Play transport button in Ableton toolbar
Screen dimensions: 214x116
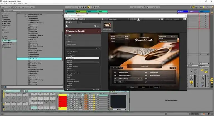pos(79,7)
